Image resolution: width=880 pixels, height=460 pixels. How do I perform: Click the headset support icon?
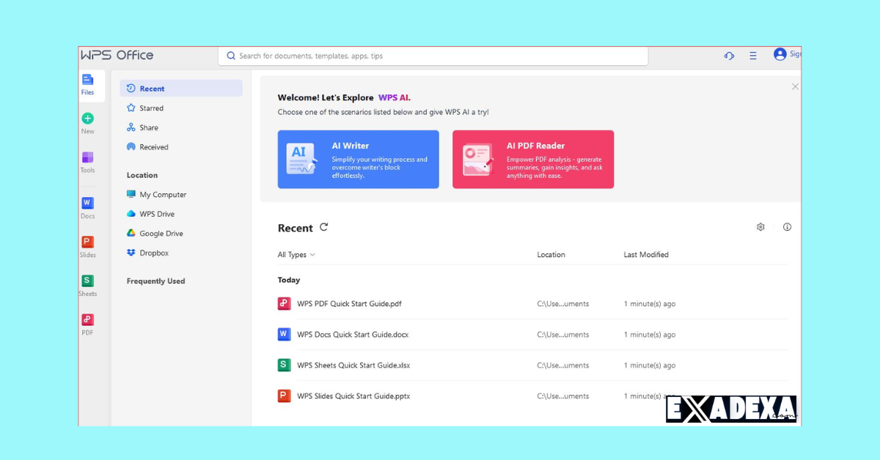[x=729, y=56]
